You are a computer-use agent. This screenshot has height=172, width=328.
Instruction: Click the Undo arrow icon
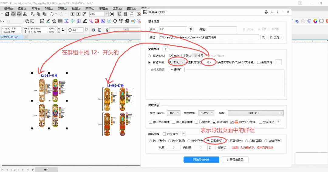pos(52,14)
